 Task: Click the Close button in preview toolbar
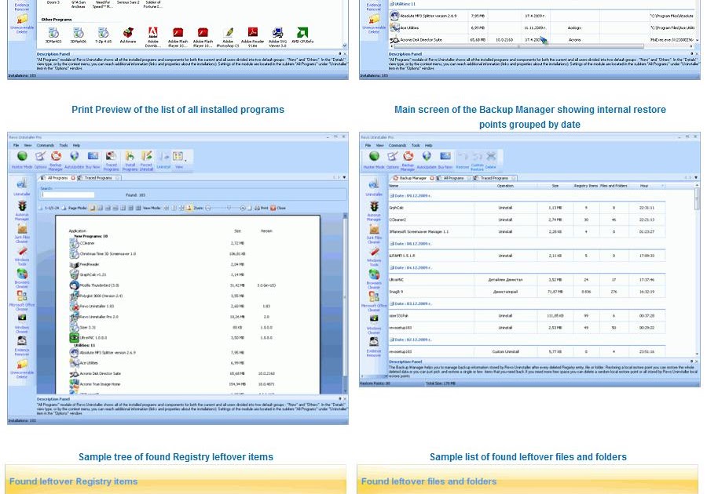(278, 208)
